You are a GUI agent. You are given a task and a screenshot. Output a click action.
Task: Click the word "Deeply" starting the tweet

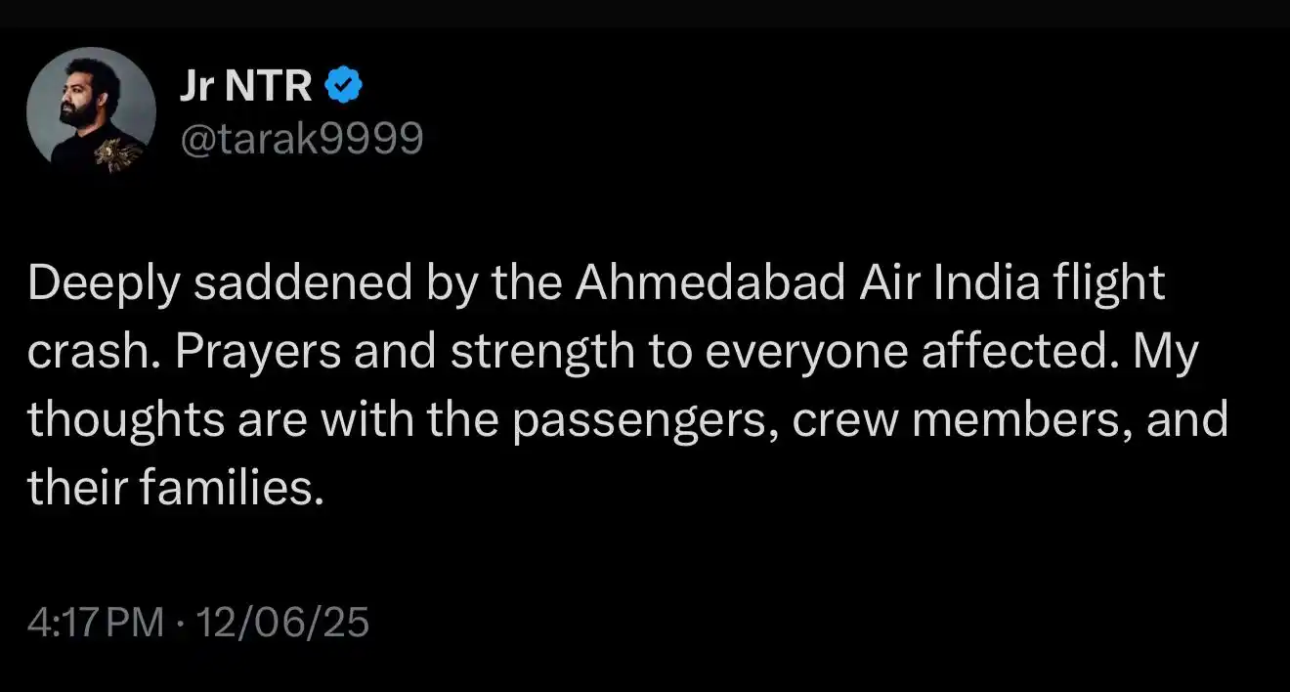click(x=103, y=284)
